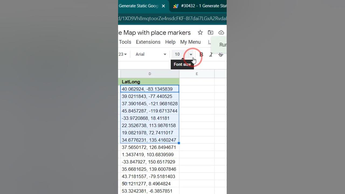Switch to the #30432 browser tab

point(199,6)
